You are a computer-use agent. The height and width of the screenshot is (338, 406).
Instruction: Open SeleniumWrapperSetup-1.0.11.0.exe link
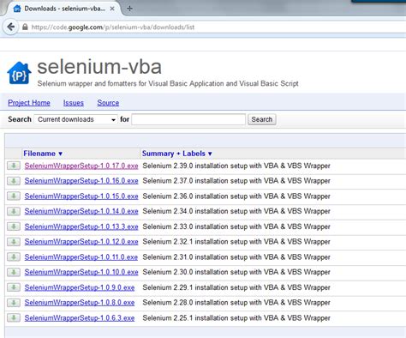(81, 257)
